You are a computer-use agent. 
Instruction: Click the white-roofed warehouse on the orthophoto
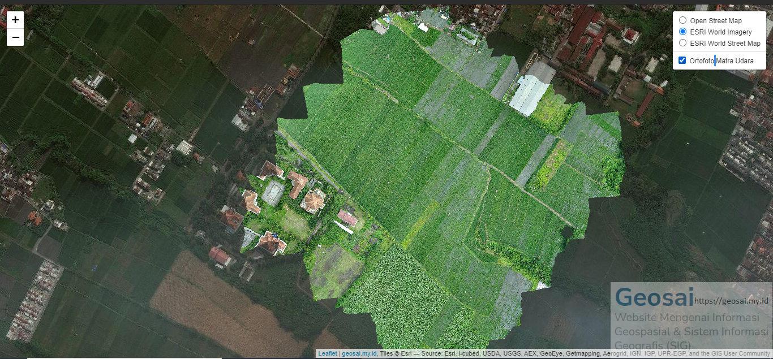pos(528,94)
